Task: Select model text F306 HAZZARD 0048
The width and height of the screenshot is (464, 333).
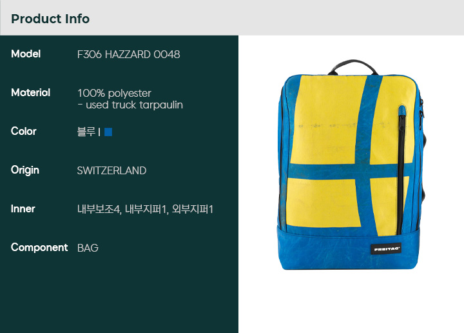Action: pos(128,54)
